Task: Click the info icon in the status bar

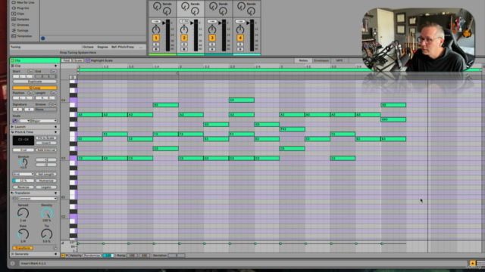Action: coord(13,264)
